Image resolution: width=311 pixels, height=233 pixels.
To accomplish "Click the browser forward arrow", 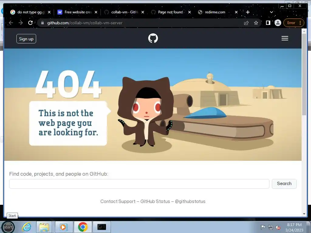I will [x=21, y=23].
